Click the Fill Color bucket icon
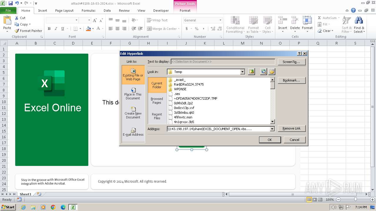 click(88, 29)
